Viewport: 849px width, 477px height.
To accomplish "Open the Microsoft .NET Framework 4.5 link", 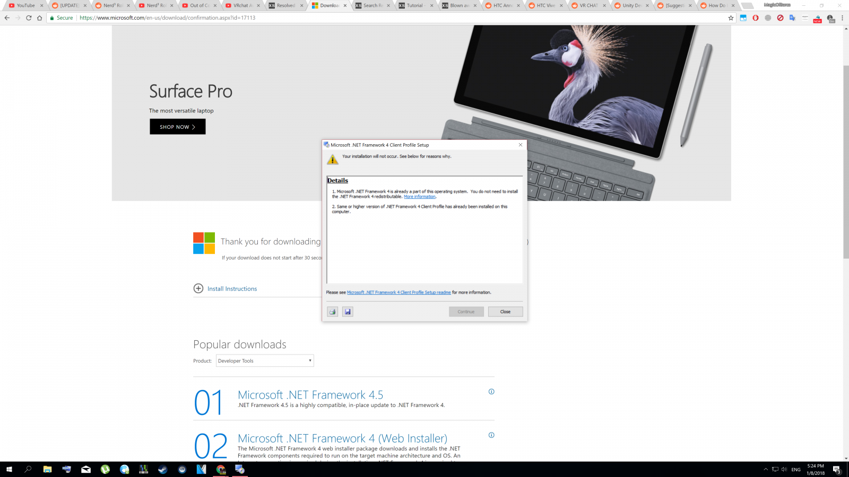I will [x=310, y=395].
